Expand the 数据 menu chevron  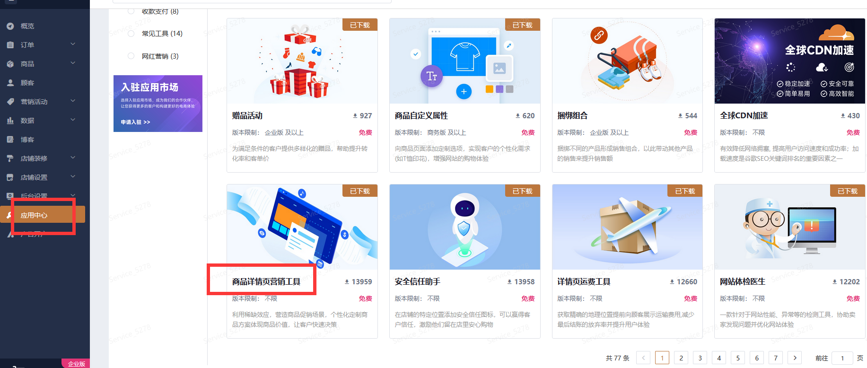tap(73, 120)
